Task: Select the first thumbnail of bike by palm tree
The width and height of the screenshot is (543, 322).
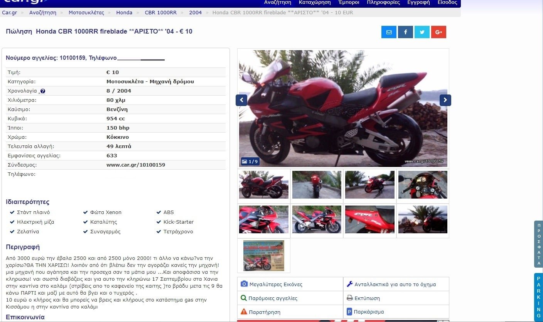Action: point(264,185)
